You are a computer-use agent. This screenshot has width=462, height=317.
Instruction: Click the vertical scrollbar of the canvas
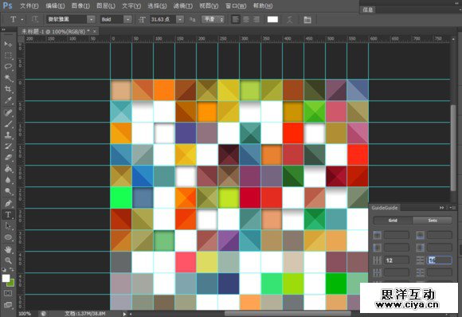[453, 147]
